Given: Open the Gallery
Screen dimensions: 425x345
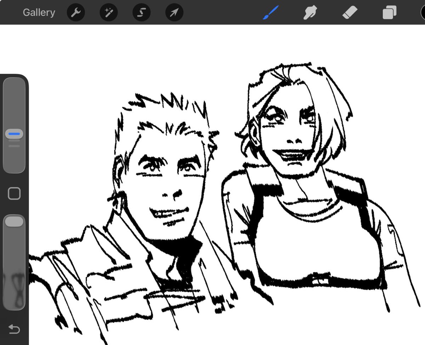Looking at the screenshot, I should 39,13.
